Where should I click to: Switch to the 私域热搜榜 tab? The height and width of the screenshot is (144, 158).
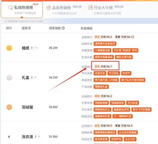click(x=22, y=10)
